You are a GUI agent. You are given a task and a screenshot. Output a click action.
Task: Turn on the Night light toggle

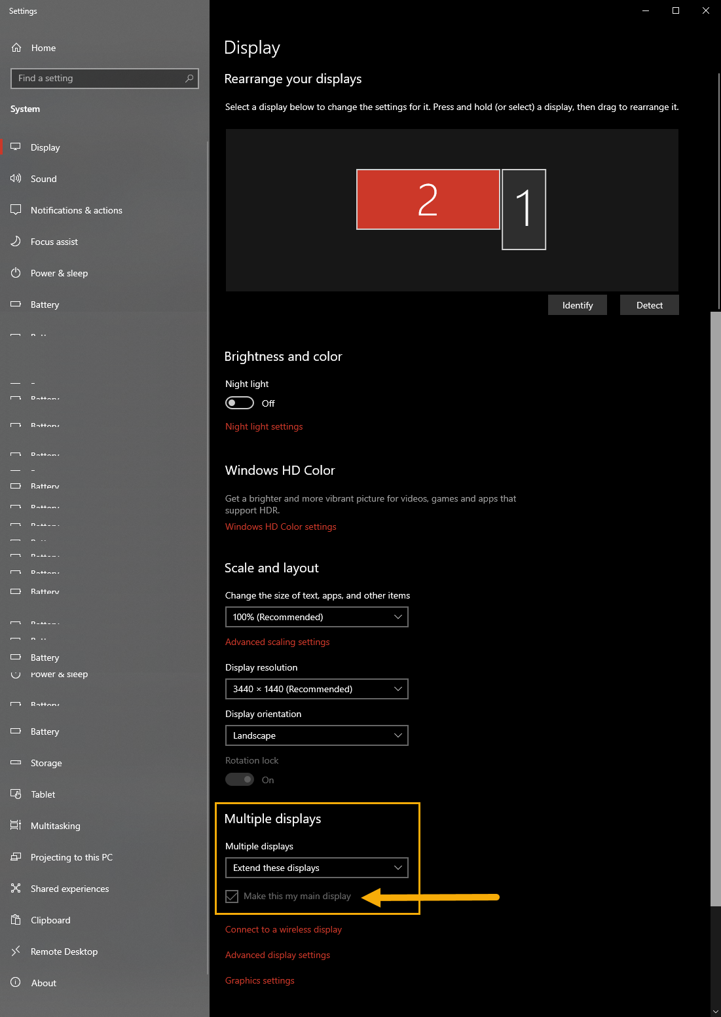(x=240, y=403)
